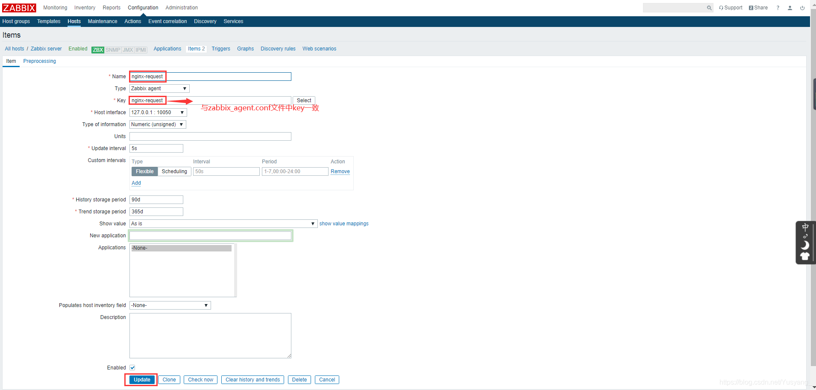Switch to the Preprocessing tab
The width and height of the screenshot is (816, 390).
point(40,61)
